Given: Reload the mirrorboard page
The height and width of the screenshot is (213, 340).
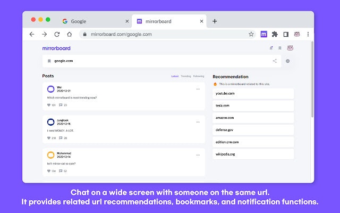Looking at the screenshot, I should coord(57,34).
